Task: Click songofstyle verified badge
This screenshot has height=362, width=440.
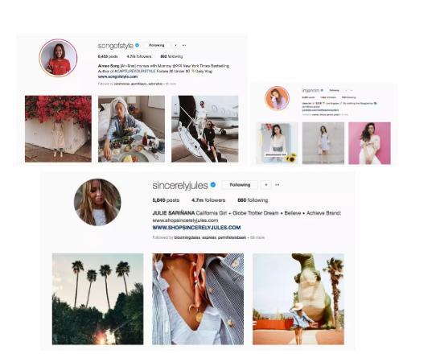Action: click(x=138, y=45)
